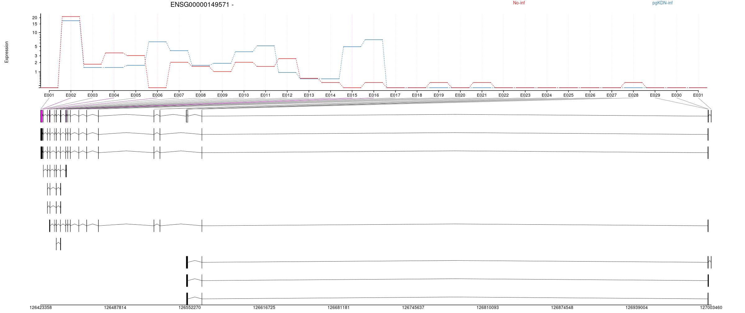Click exon label E005

(x=136, y=95)
